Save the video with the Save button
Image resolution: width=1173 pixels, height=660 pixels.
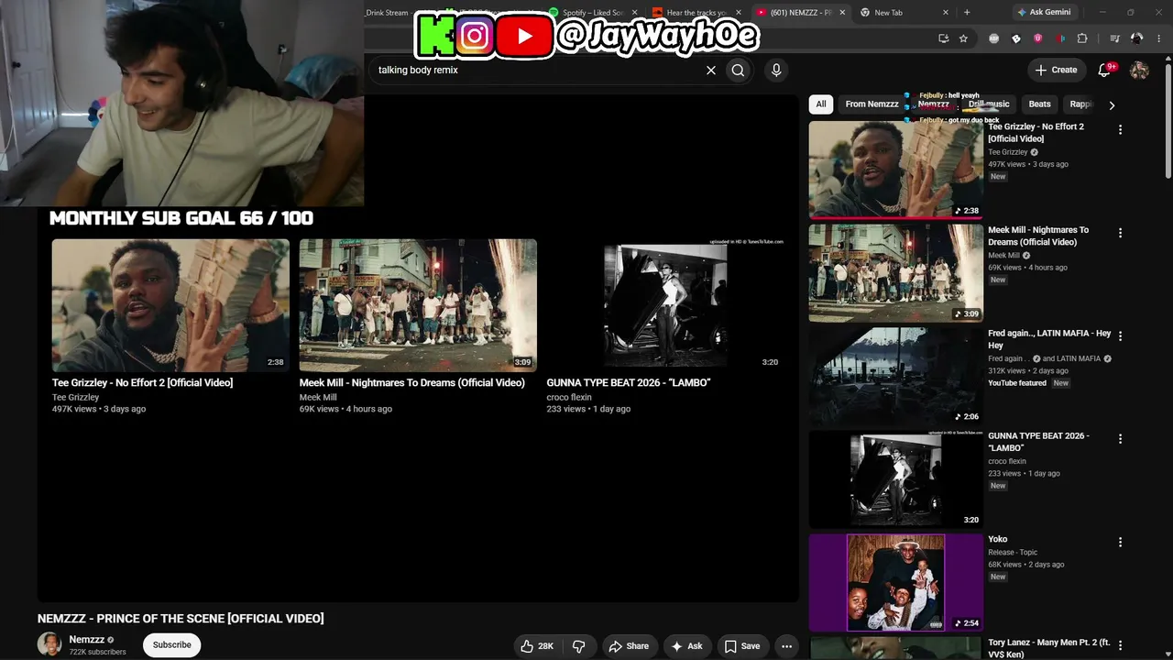742,646
